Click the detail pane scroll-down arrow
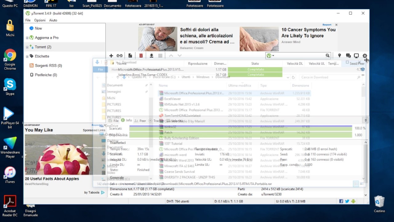Image resolution: width=394 pixels, height=222 pixels. click(x=366, y=195)
